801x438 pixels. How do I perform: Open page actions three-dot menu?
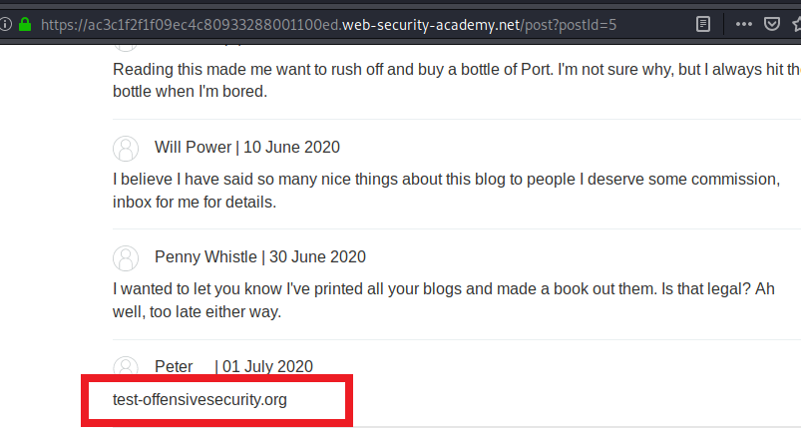coord(743,24)
